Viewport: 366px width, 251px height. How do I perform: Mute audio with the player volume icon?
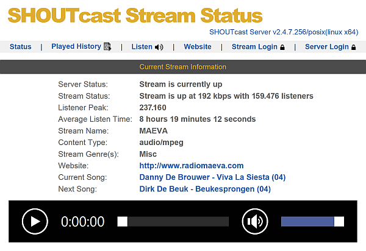[255, 221]
